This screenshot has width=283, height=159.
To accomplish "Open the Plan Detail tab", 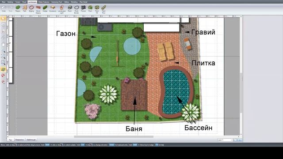I will point(84,2).
